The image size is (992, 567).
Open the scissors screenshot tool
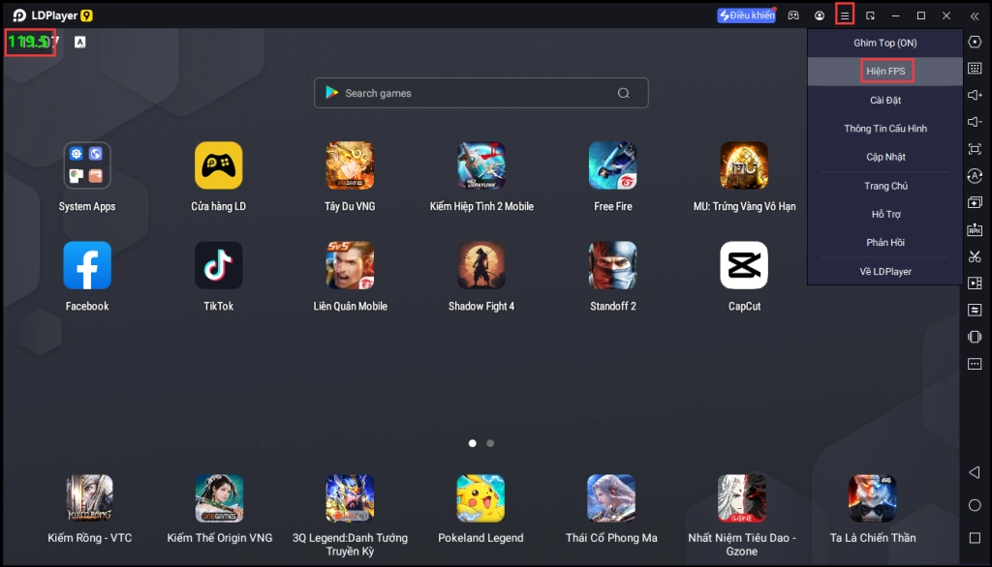[x=975, y=256]
